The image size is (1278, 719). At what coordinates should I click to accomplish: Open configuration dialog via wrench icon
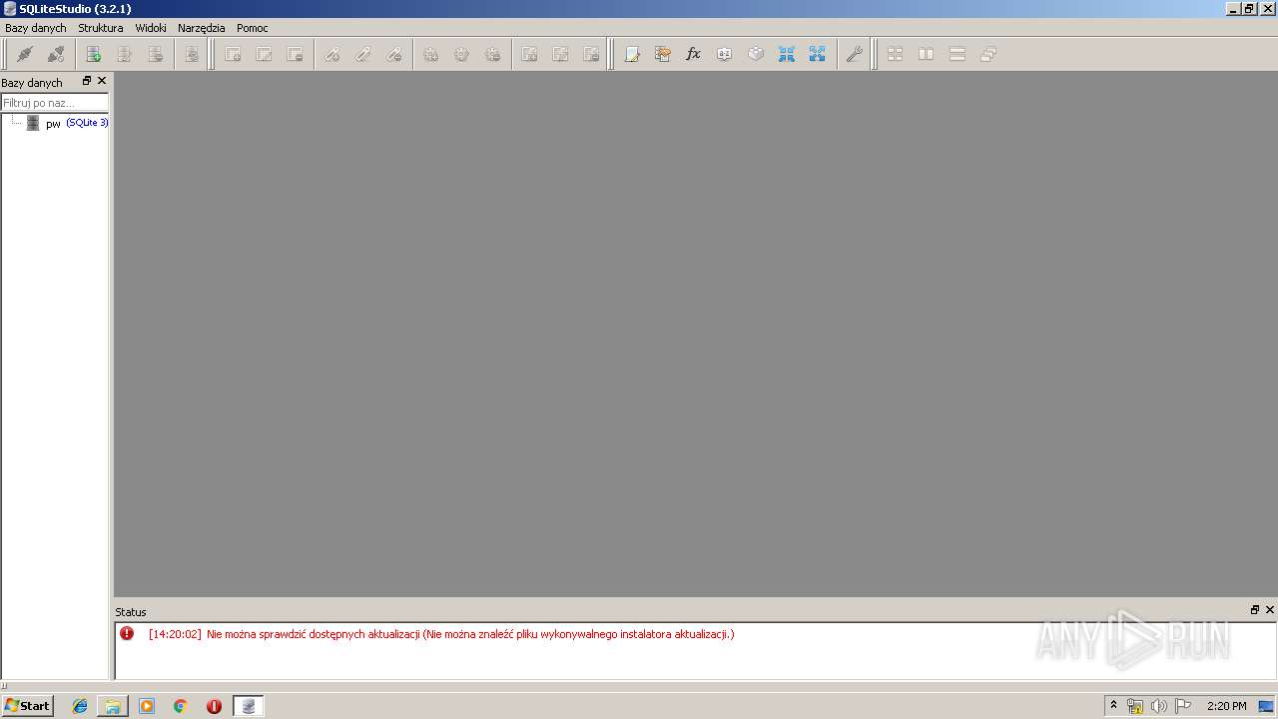(x=854, y=54)
